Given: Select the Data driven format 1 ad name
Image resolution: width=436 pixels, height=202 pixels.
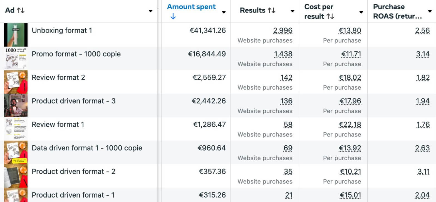Looking at the screenshot, I should tap(87, 148).
